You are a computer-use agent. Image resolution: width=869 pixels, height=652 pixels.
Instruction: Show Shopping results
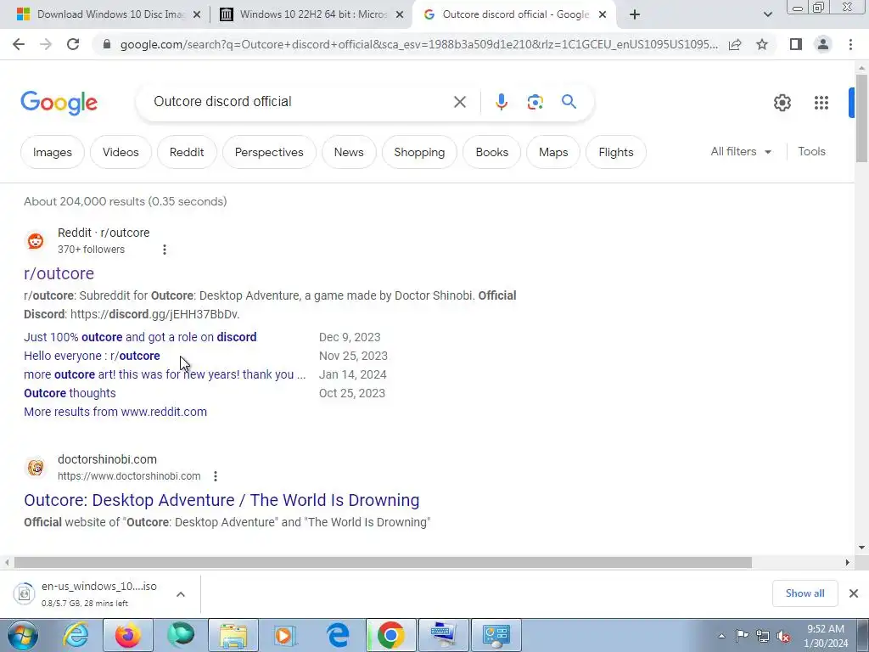coord(419,152)
